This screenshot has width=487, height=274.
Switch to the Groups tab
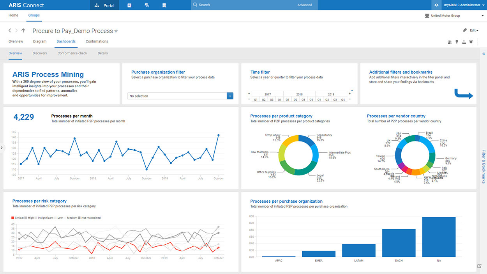(34, 16)
